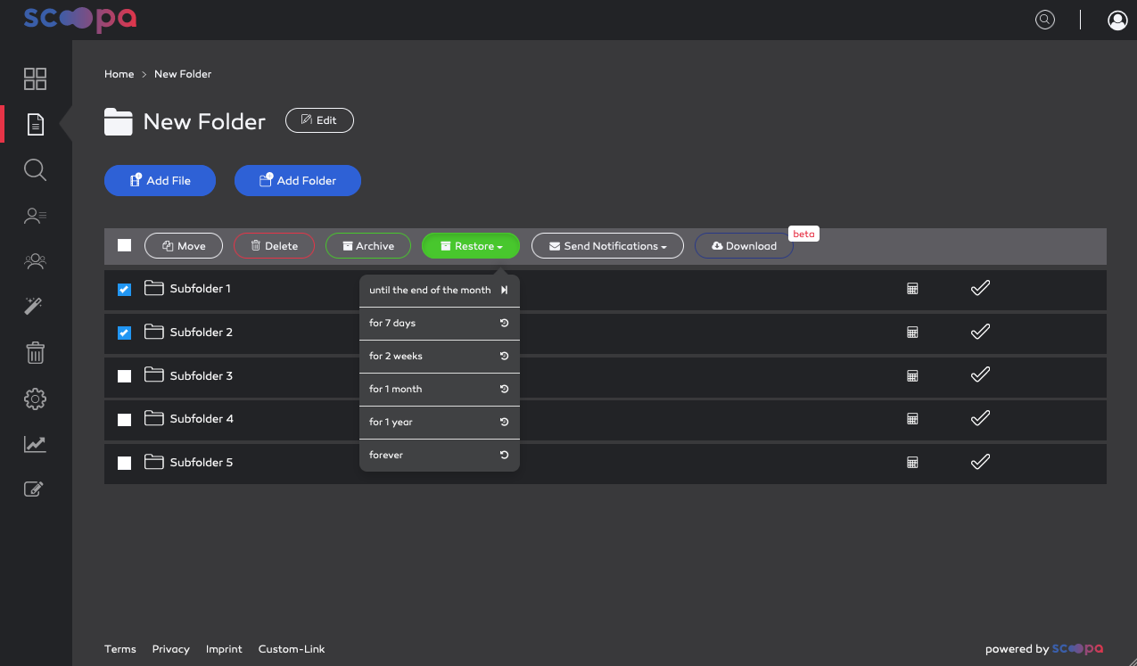Viewport: 1137px width, 666px height.
Task: Click the double checkmark for Subfolder 5
Action: [980, 462]
